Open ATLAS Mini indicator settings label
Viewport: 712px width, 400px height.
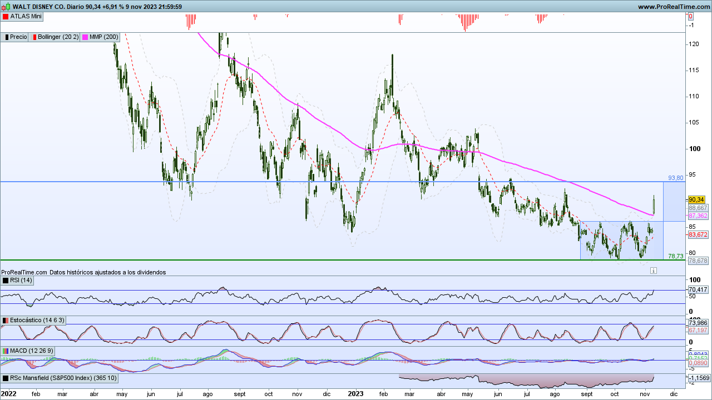click(x=26, y=16)
